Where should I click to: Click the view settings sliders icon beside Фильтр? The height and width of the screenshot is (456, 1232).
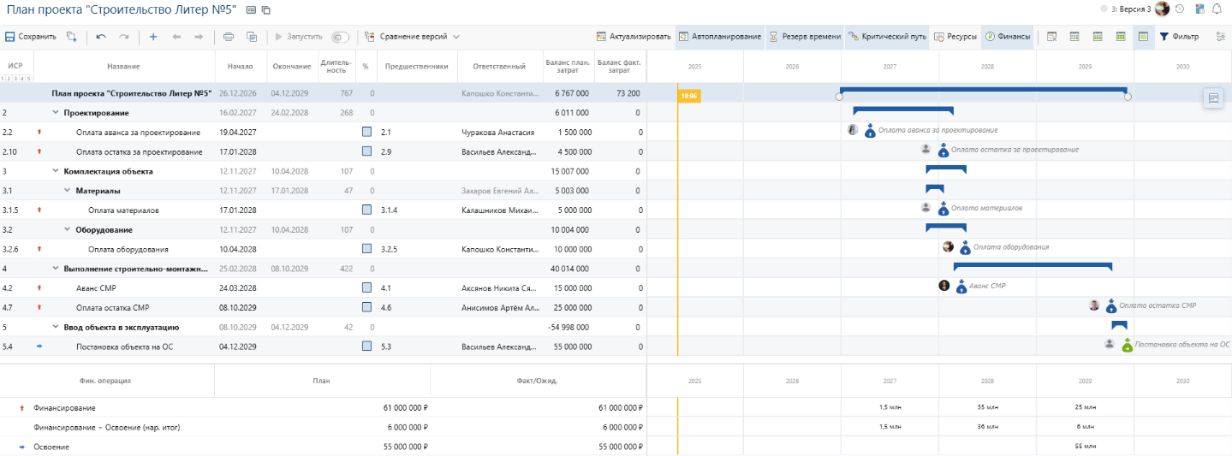click(1220, 37)
